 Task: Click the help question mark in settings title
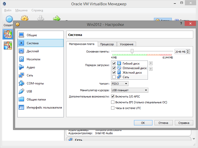pos(181,23)
